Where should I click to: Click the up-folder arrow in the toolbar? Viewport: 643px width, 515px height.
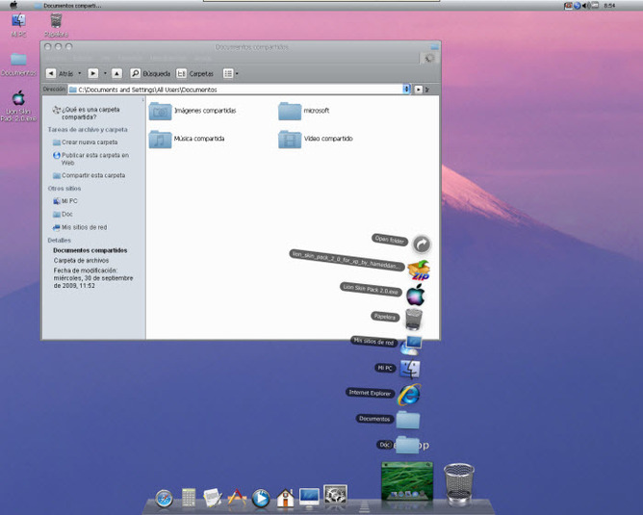pyautogui.click(x=116, y=73)
